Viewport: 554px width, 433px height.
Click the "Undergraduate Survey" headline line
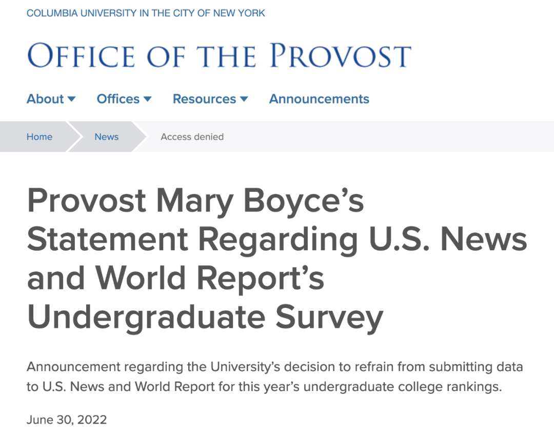[x=205, y=318]
